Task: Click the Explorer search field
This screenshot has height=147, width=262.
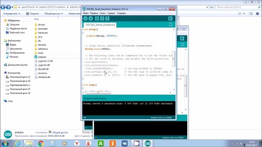Action: 238,7
